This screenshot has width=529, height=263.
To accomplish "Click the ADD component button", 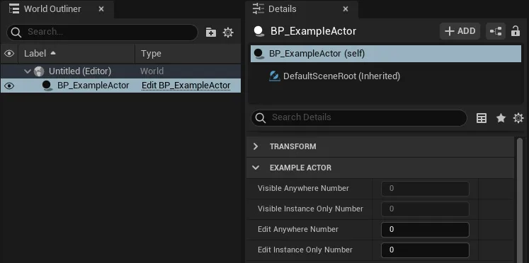I will coord(460,31).
